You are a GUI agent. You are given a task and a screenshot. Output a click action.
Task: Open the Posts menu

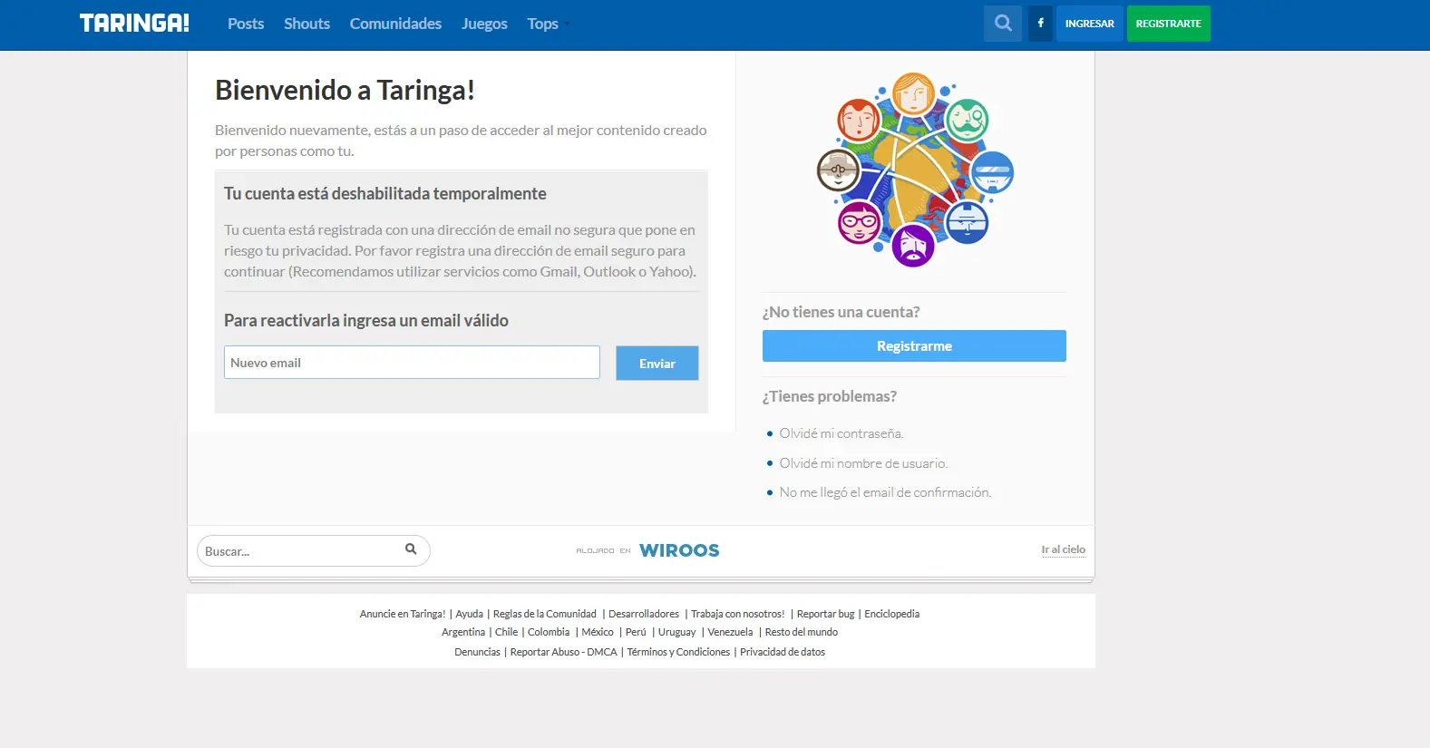pyautogui.click(x=246, y=24)
